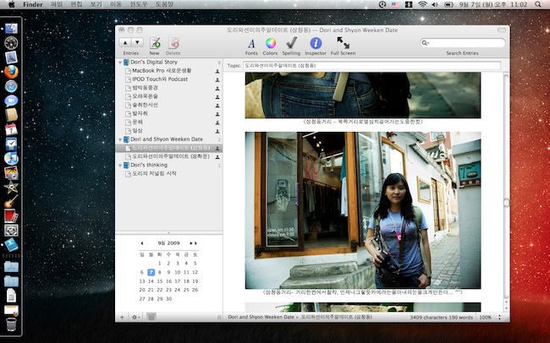This screenshot has width=550, height=343.
Task: Open the 도움말 menu
Action: click(x=164, y=4)
